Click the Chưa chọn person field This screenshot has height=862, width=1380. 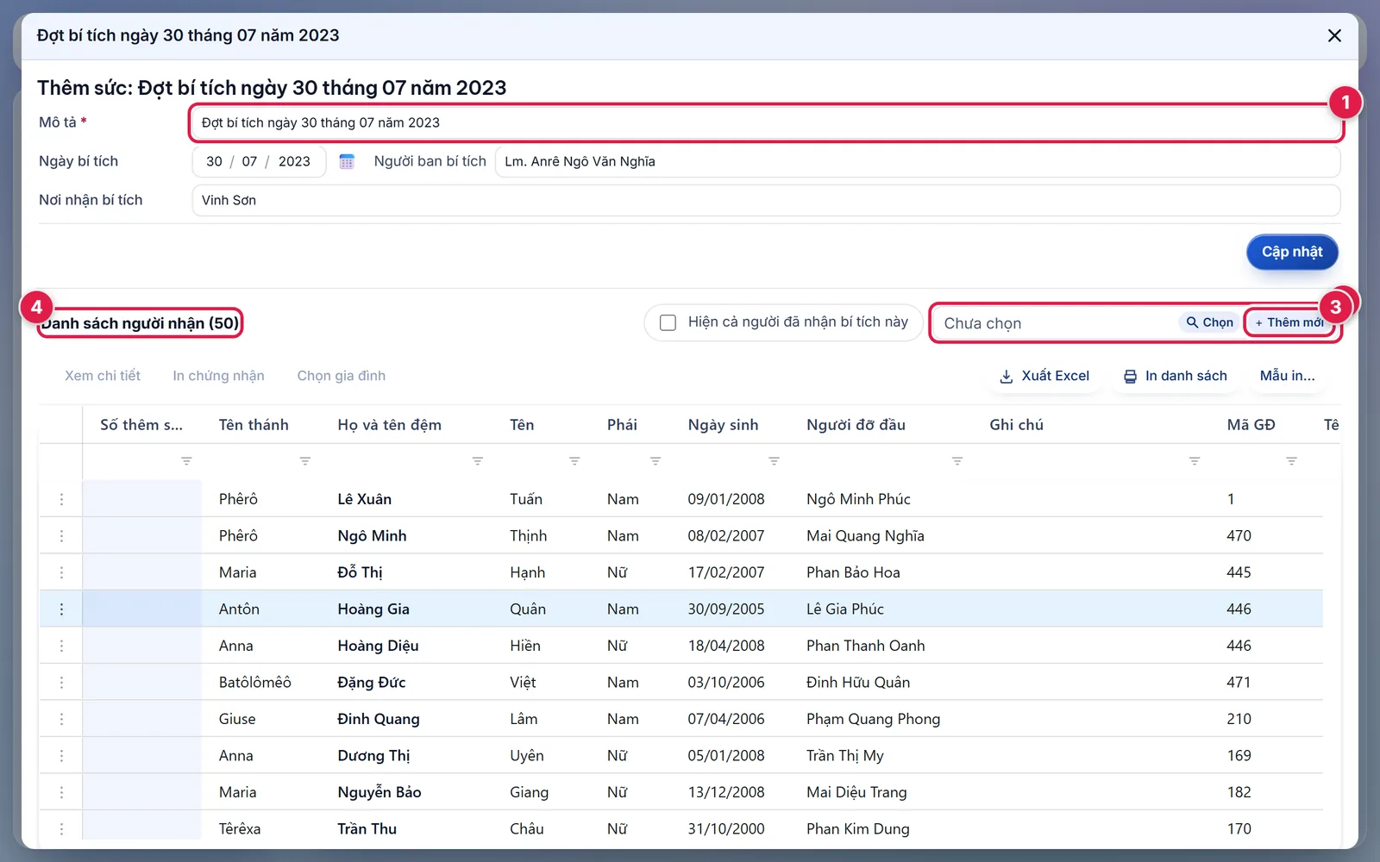[x=1057, y=323]
